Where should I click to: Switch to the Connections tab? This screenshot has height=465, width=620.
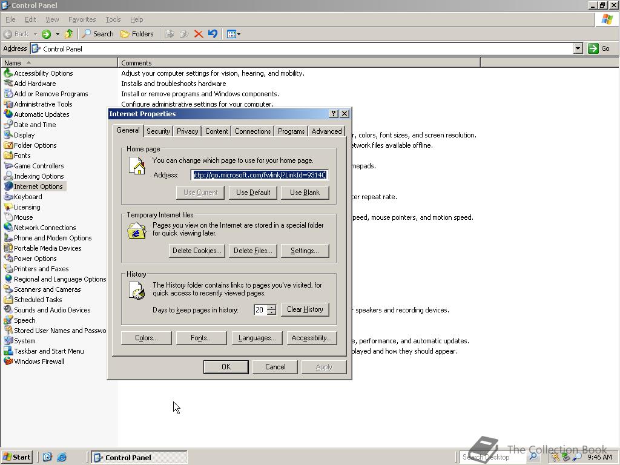(x=252, y=131)
